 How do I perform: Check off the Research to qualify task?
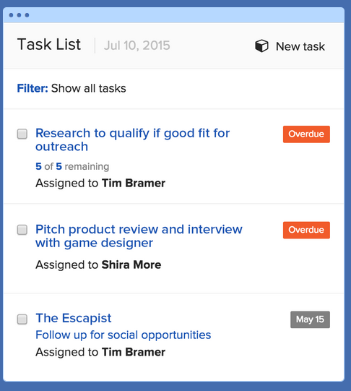pos(22,134)
